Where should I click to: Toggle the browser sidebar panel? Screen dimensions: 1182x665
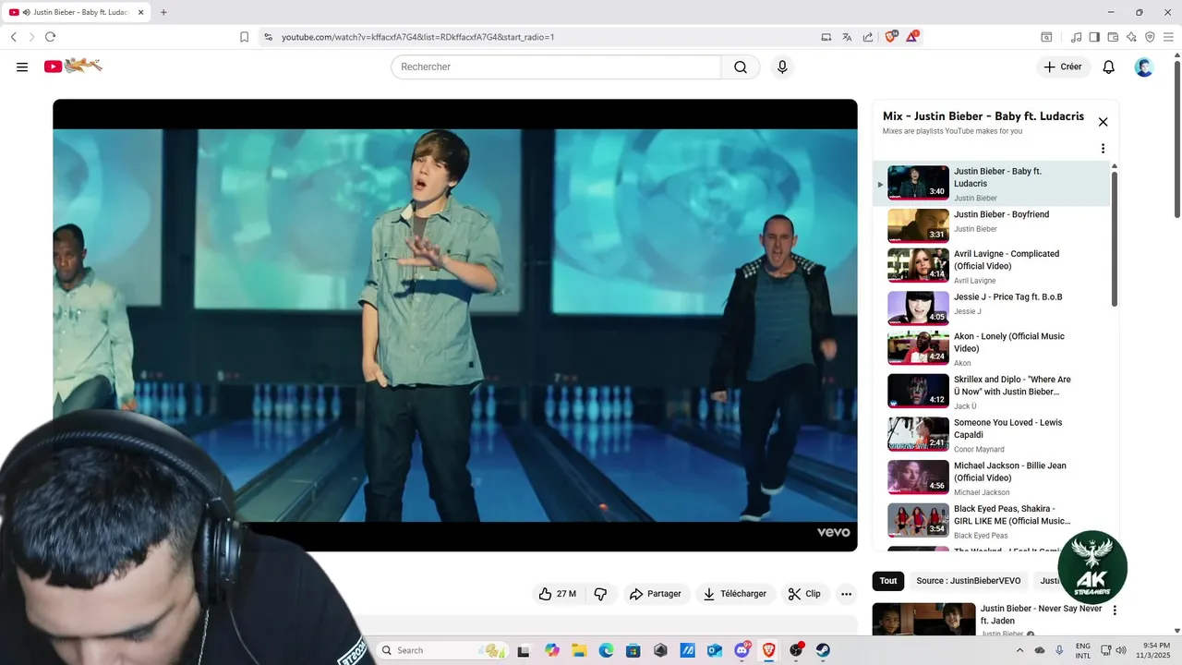coord(1094,37)
